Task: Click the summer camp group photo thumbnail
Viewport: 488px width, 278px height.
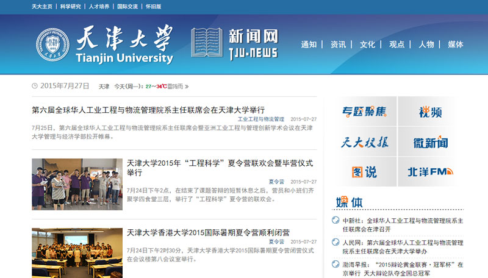Action: click(77, 184)
